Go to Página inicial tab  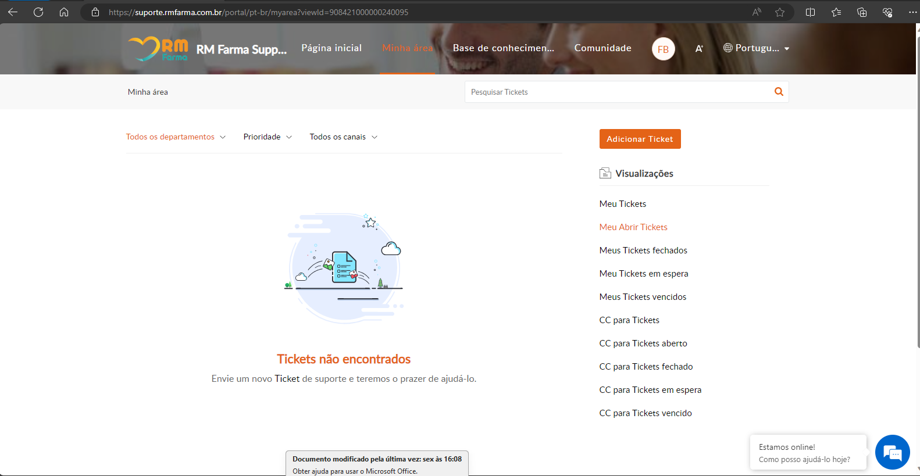point(331,48)
